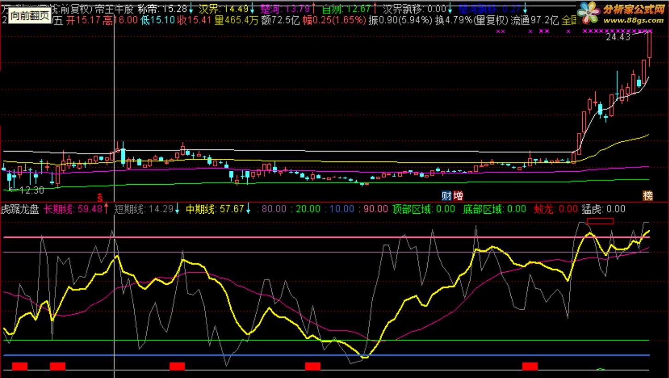Screen dimensions: 669x378
Task: Click the 80.00 reference level value
Action: [274, 209]
